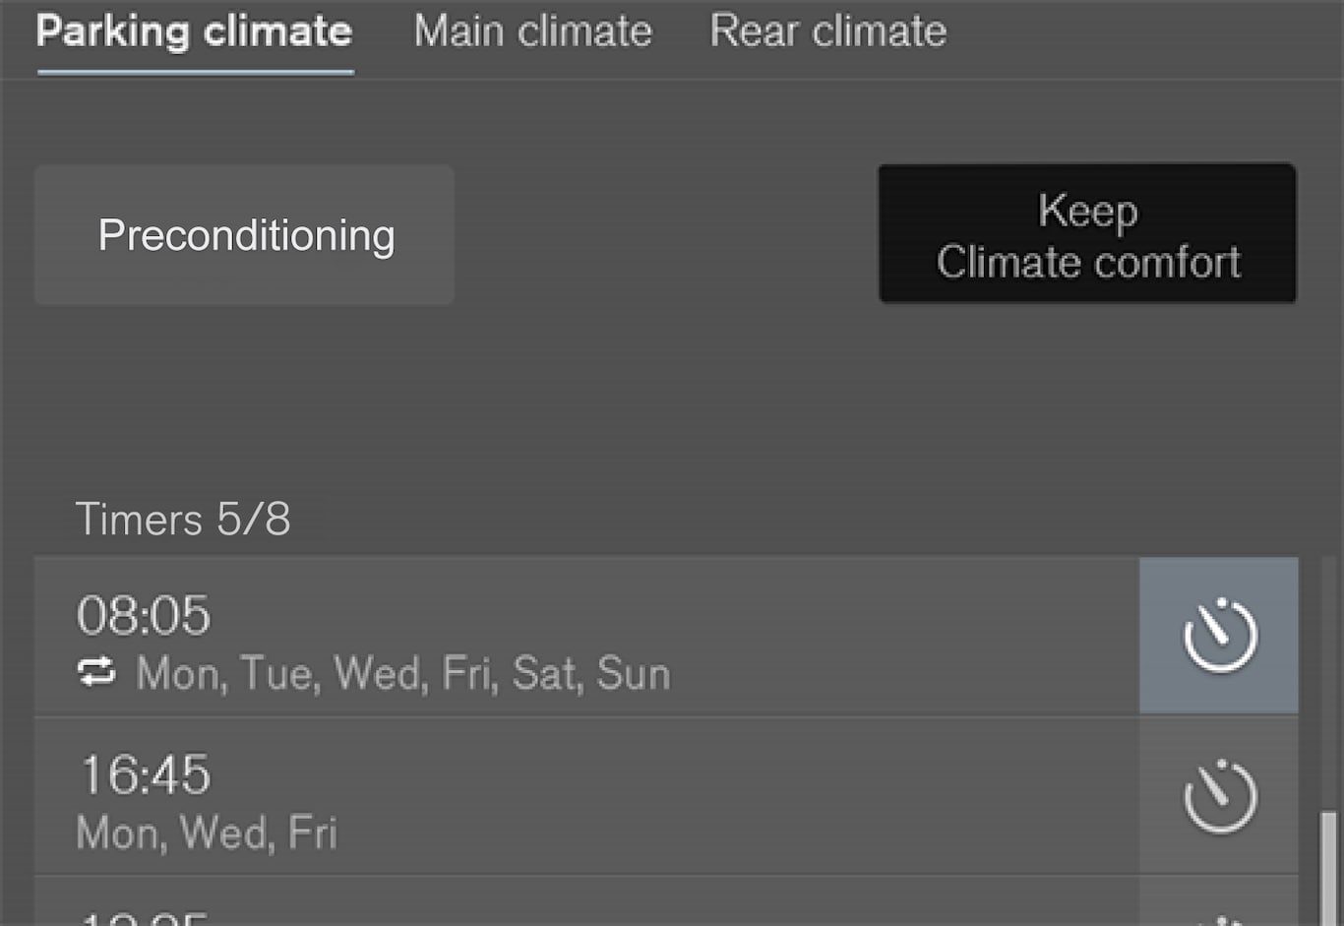Screen dimensions: 1344x926
Task: Click the blue underline beneath Parking climate
Action: [x=195, y=72]
